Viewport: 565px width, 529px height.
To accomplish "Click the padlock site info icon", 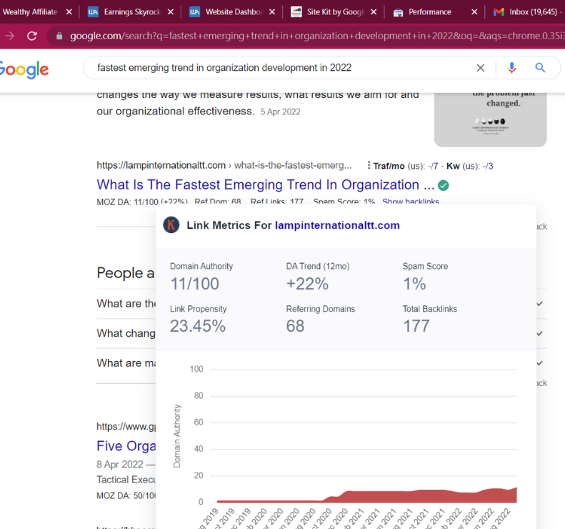I will pyautogui.click(x=59, y=36).
